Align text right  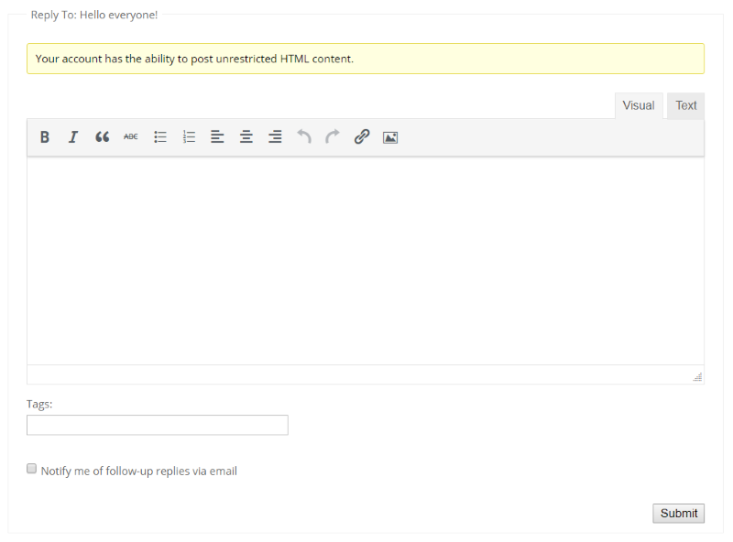coord(275,137)
